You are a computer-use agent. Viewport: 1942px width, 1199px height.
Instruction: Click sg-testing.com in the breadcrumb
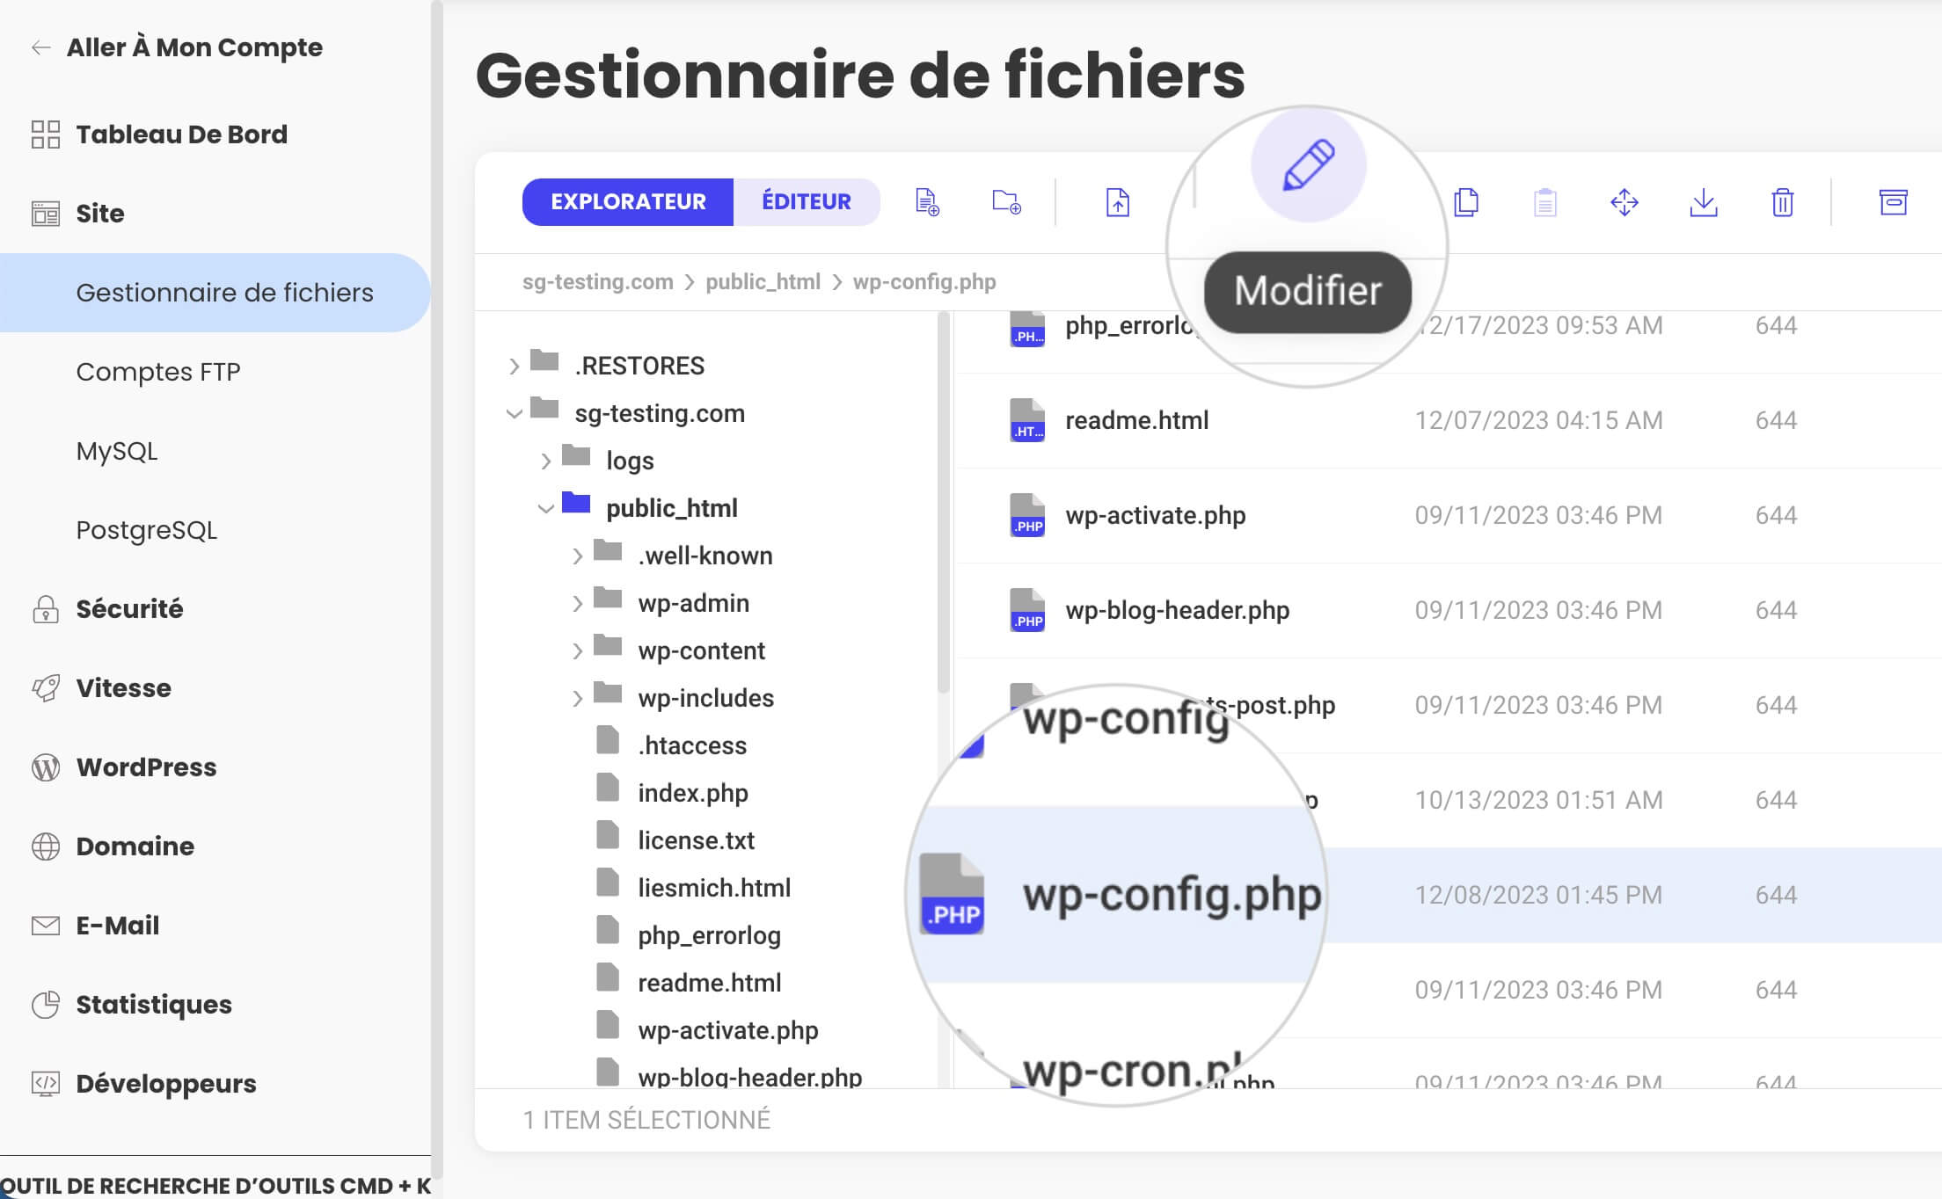(x=597, y=282)
